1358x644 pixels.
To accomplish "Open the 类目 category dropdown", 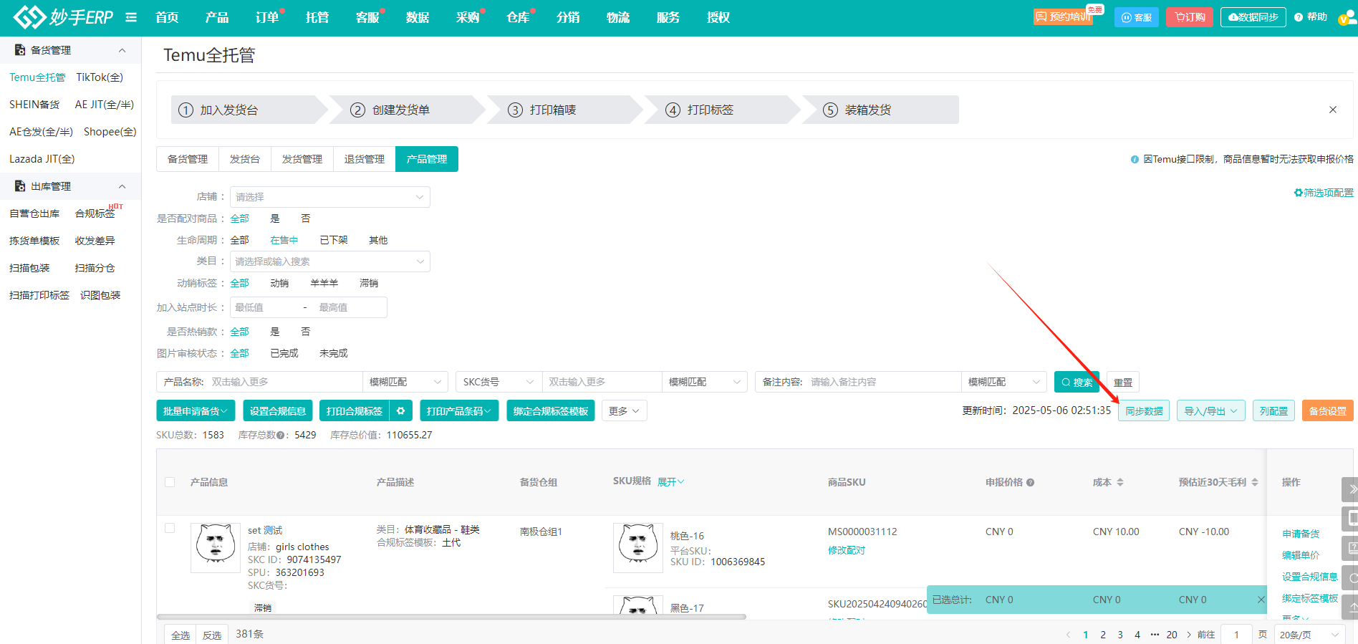I will pos(330,261).
